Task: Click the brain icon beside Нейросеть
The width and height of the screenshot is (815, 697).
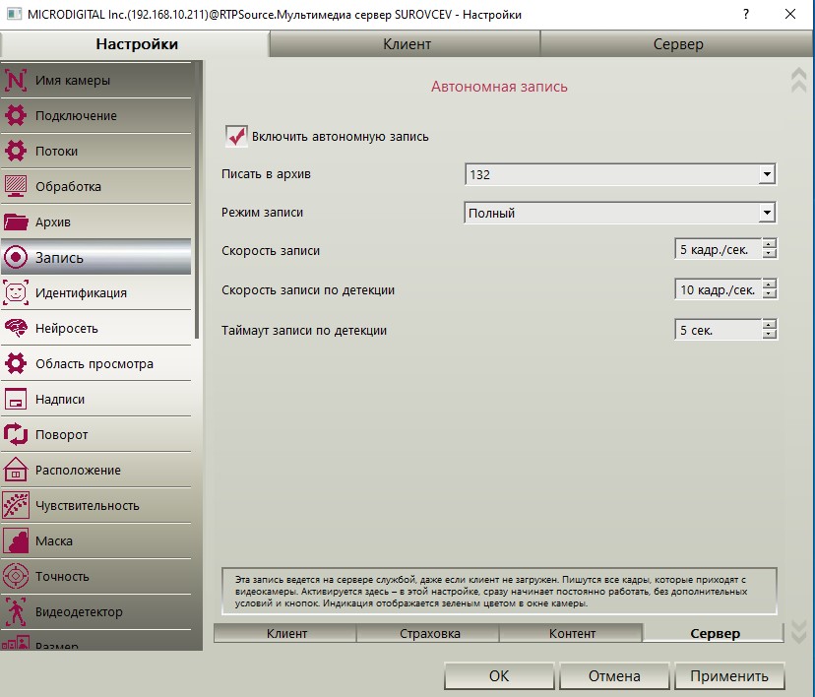Action: [16, 328]
